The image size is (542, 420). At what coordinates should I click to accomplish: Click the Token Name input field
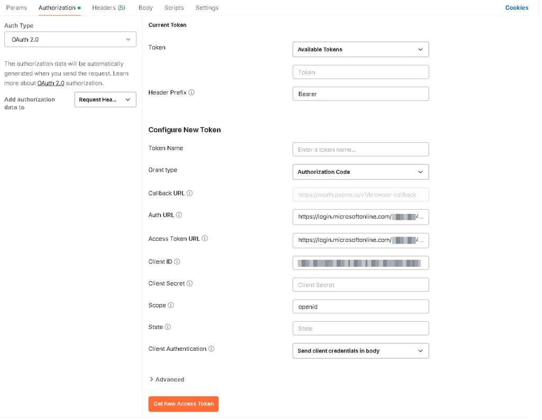coord(360,149)
